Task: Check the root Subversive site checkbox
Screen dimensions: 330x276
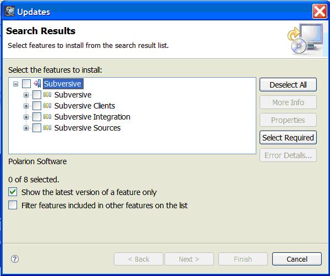Action: point(26,84)
